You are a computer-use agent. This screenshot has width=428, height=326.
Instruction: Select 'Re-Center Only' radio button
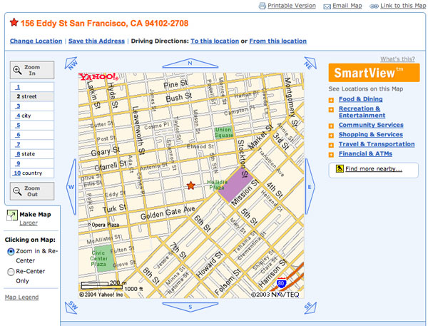pyautogui.click(x=11, y=272)
